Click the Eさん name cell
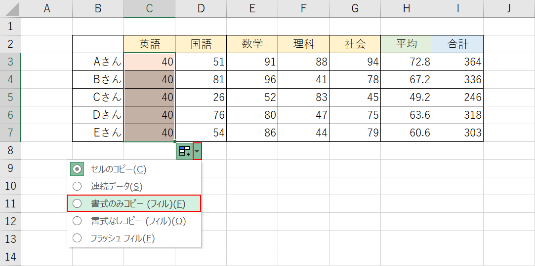Screen dimensions: 535x266 pyautogui.click(x=98, y=133)
